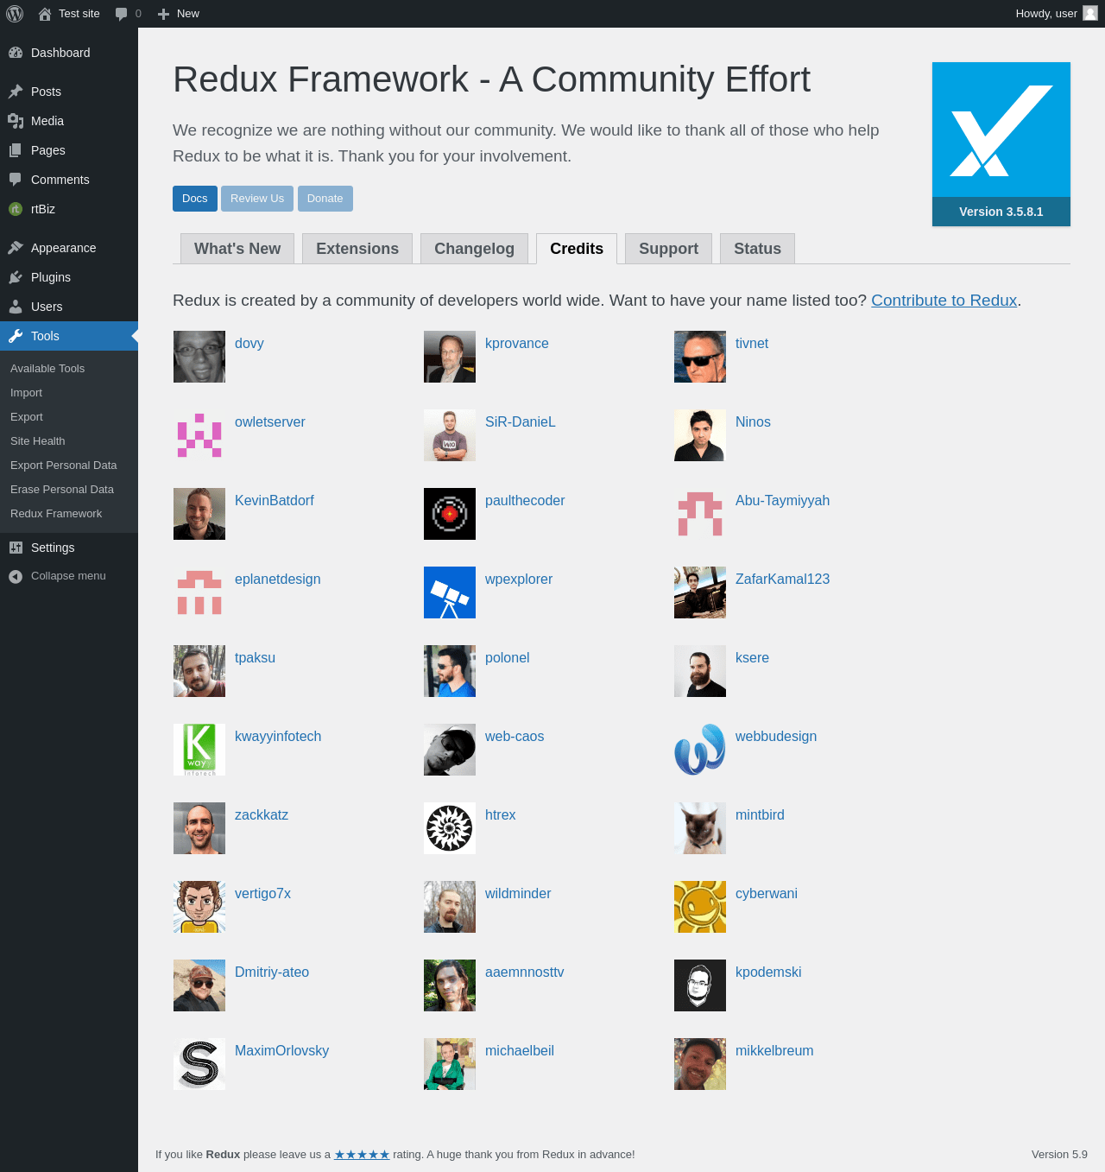Click dovy's avatar thumbnail

point(199,357)
